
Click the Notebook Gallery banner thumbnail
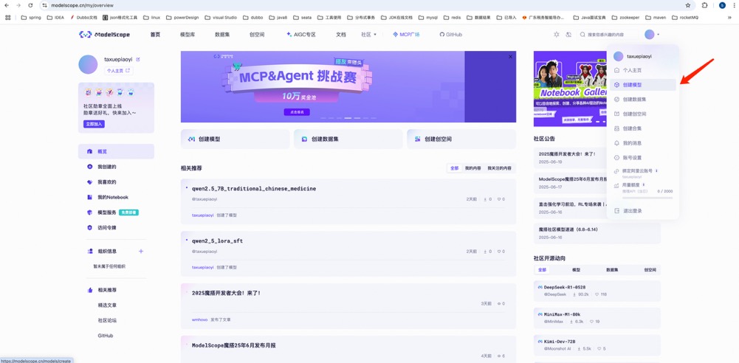click(570, 89)
